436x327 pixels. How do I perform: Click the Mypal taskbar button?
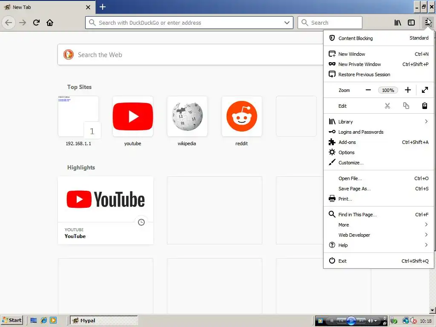[x=104, y=320]
